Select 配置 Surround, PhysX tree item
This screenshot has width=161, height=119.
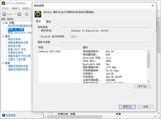point(20,33)
